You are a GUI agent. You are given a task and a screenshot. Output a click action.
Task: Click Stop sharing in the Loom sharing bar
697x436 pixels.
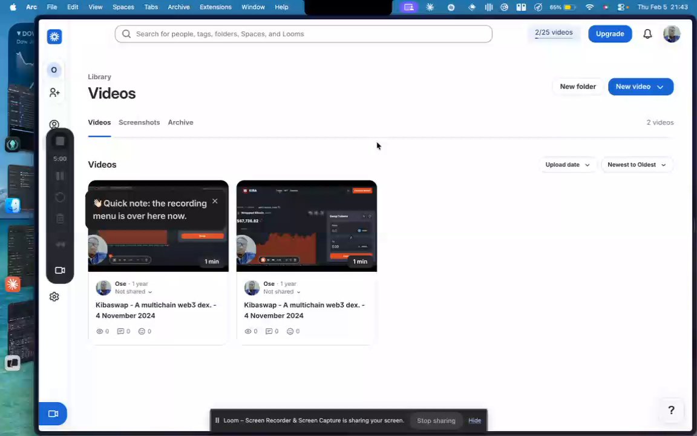pyautogui.click(x=436, y=420)
